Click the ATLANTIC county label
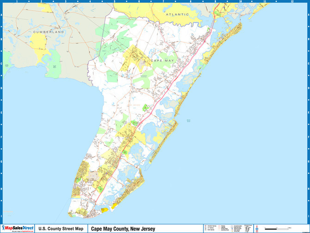The width and height of the screenshot is (310, 233). pos(177,14)
